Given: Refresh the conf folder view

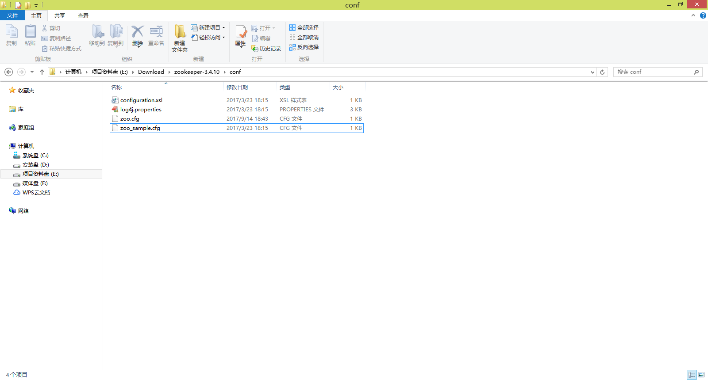Looking at the screenshot, I should [602, 72].
